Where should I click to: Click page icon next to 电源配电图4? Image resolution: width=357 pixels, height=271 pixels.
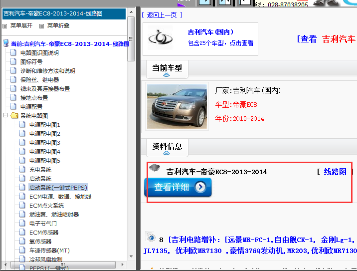pos(22,151)
